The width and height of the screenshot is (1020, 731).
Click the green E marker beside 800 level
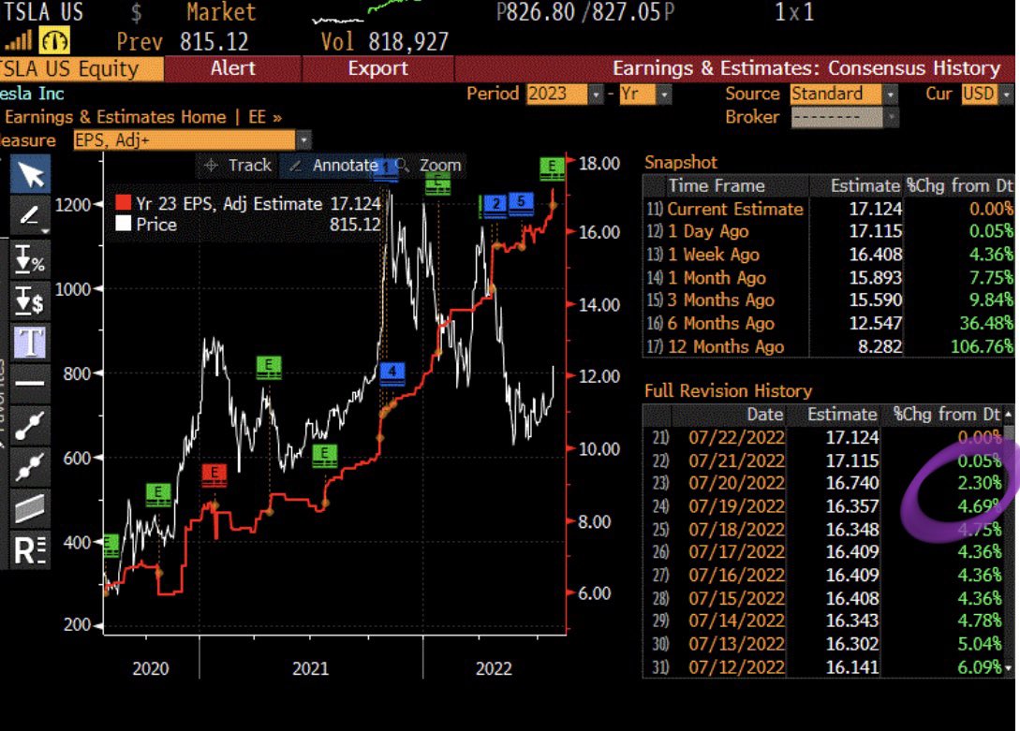click(269, 367)
